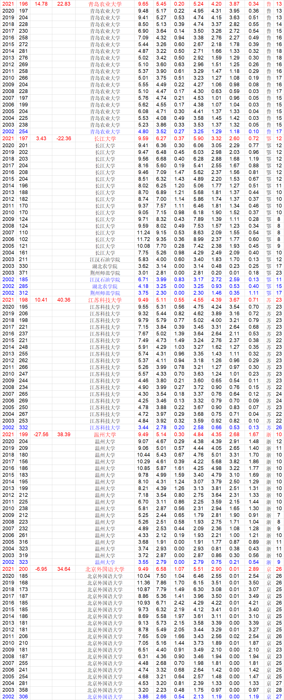Click rank 316 in the 温州大学 2005 row
Viewport: 284px width, 700px height.
click(23, 542)
